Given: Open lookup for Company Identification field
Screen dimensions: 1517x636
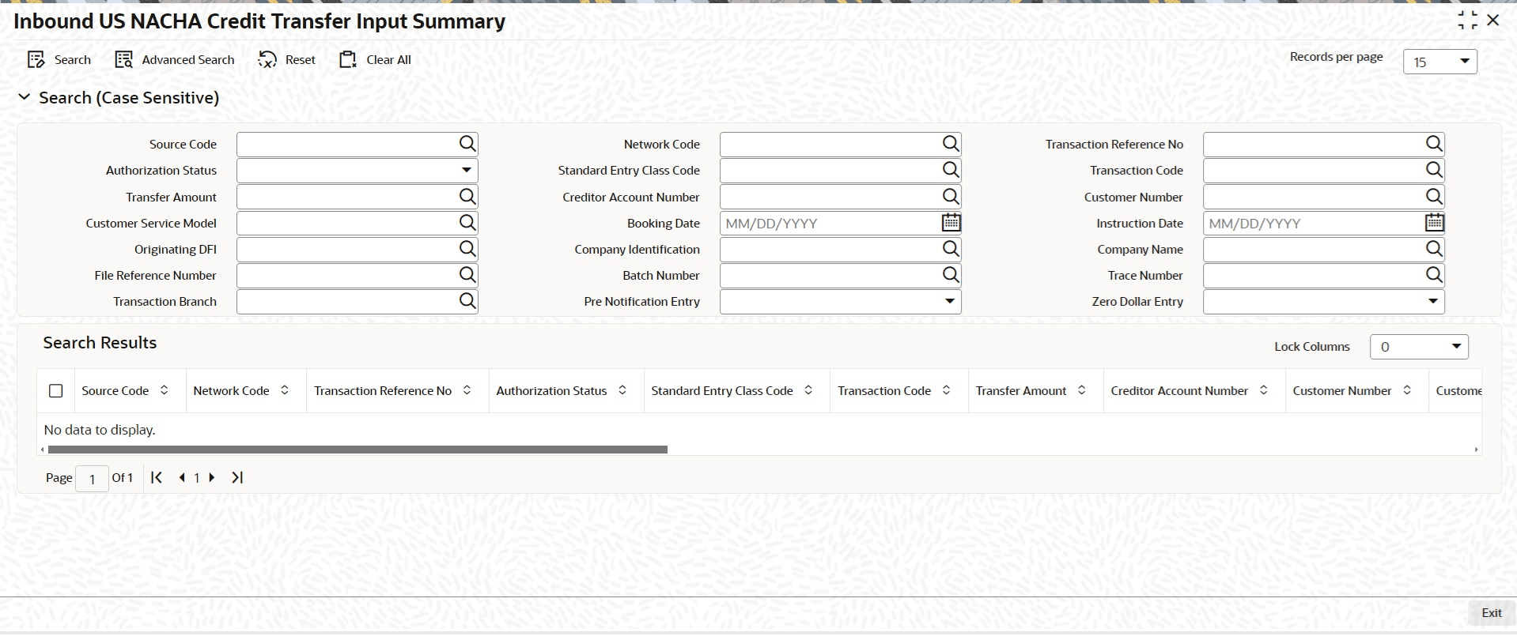Looking at the screenshot, I should [x=951, y=249].
